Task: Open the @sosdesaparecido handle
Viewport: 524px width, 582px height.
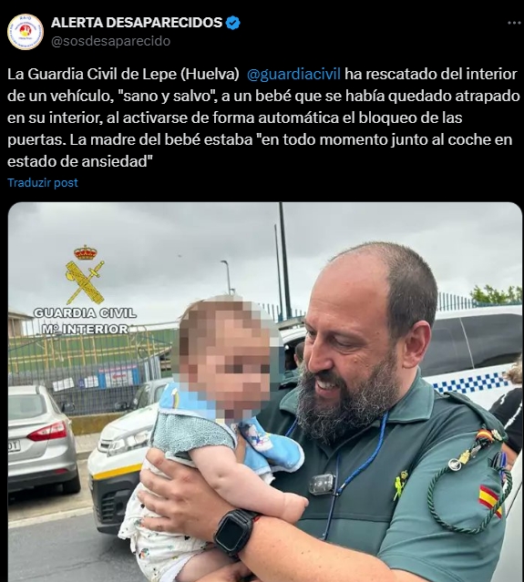Action: click(110, 41)
